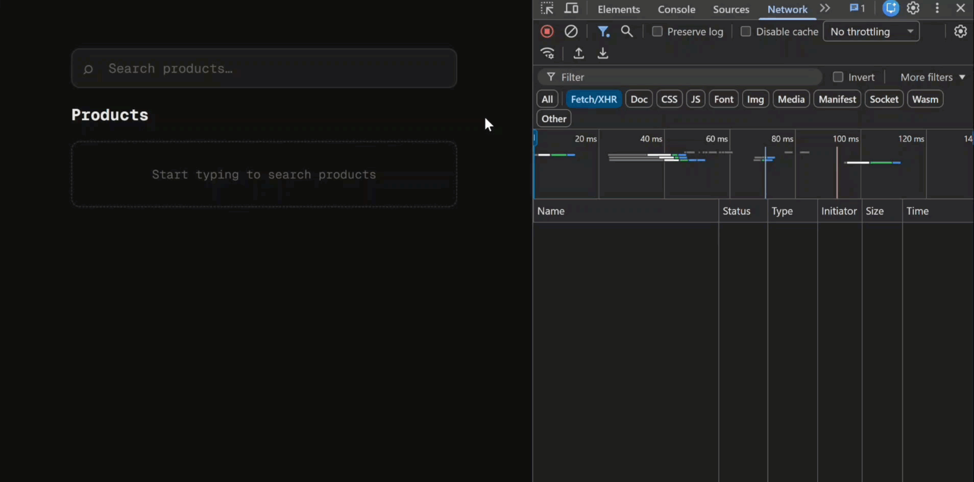This screenshot has height=482, width=974.
Task: Enable the Preserve log checkbox
Action: 658,31
